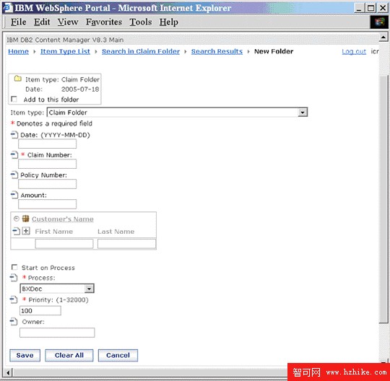
Task: Click the Owner input field
Action: [57, 333]
